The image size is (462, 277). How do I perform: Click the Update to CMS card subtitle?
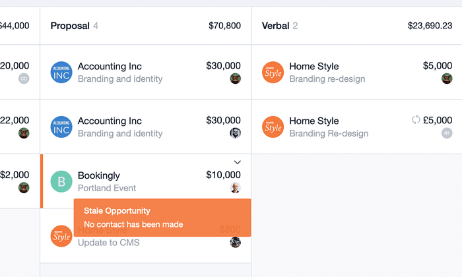[109, 243]
